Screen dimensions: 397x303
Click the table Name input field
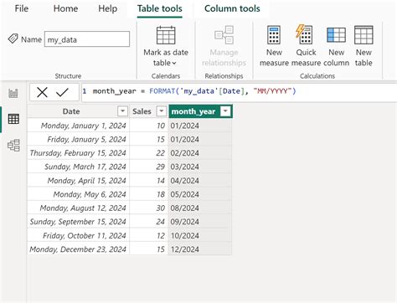click(87, 39)
